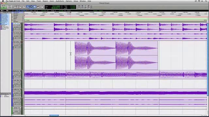Open the Setup menu
This screenshot has width=209, height=117.
(x=76, y=1)
